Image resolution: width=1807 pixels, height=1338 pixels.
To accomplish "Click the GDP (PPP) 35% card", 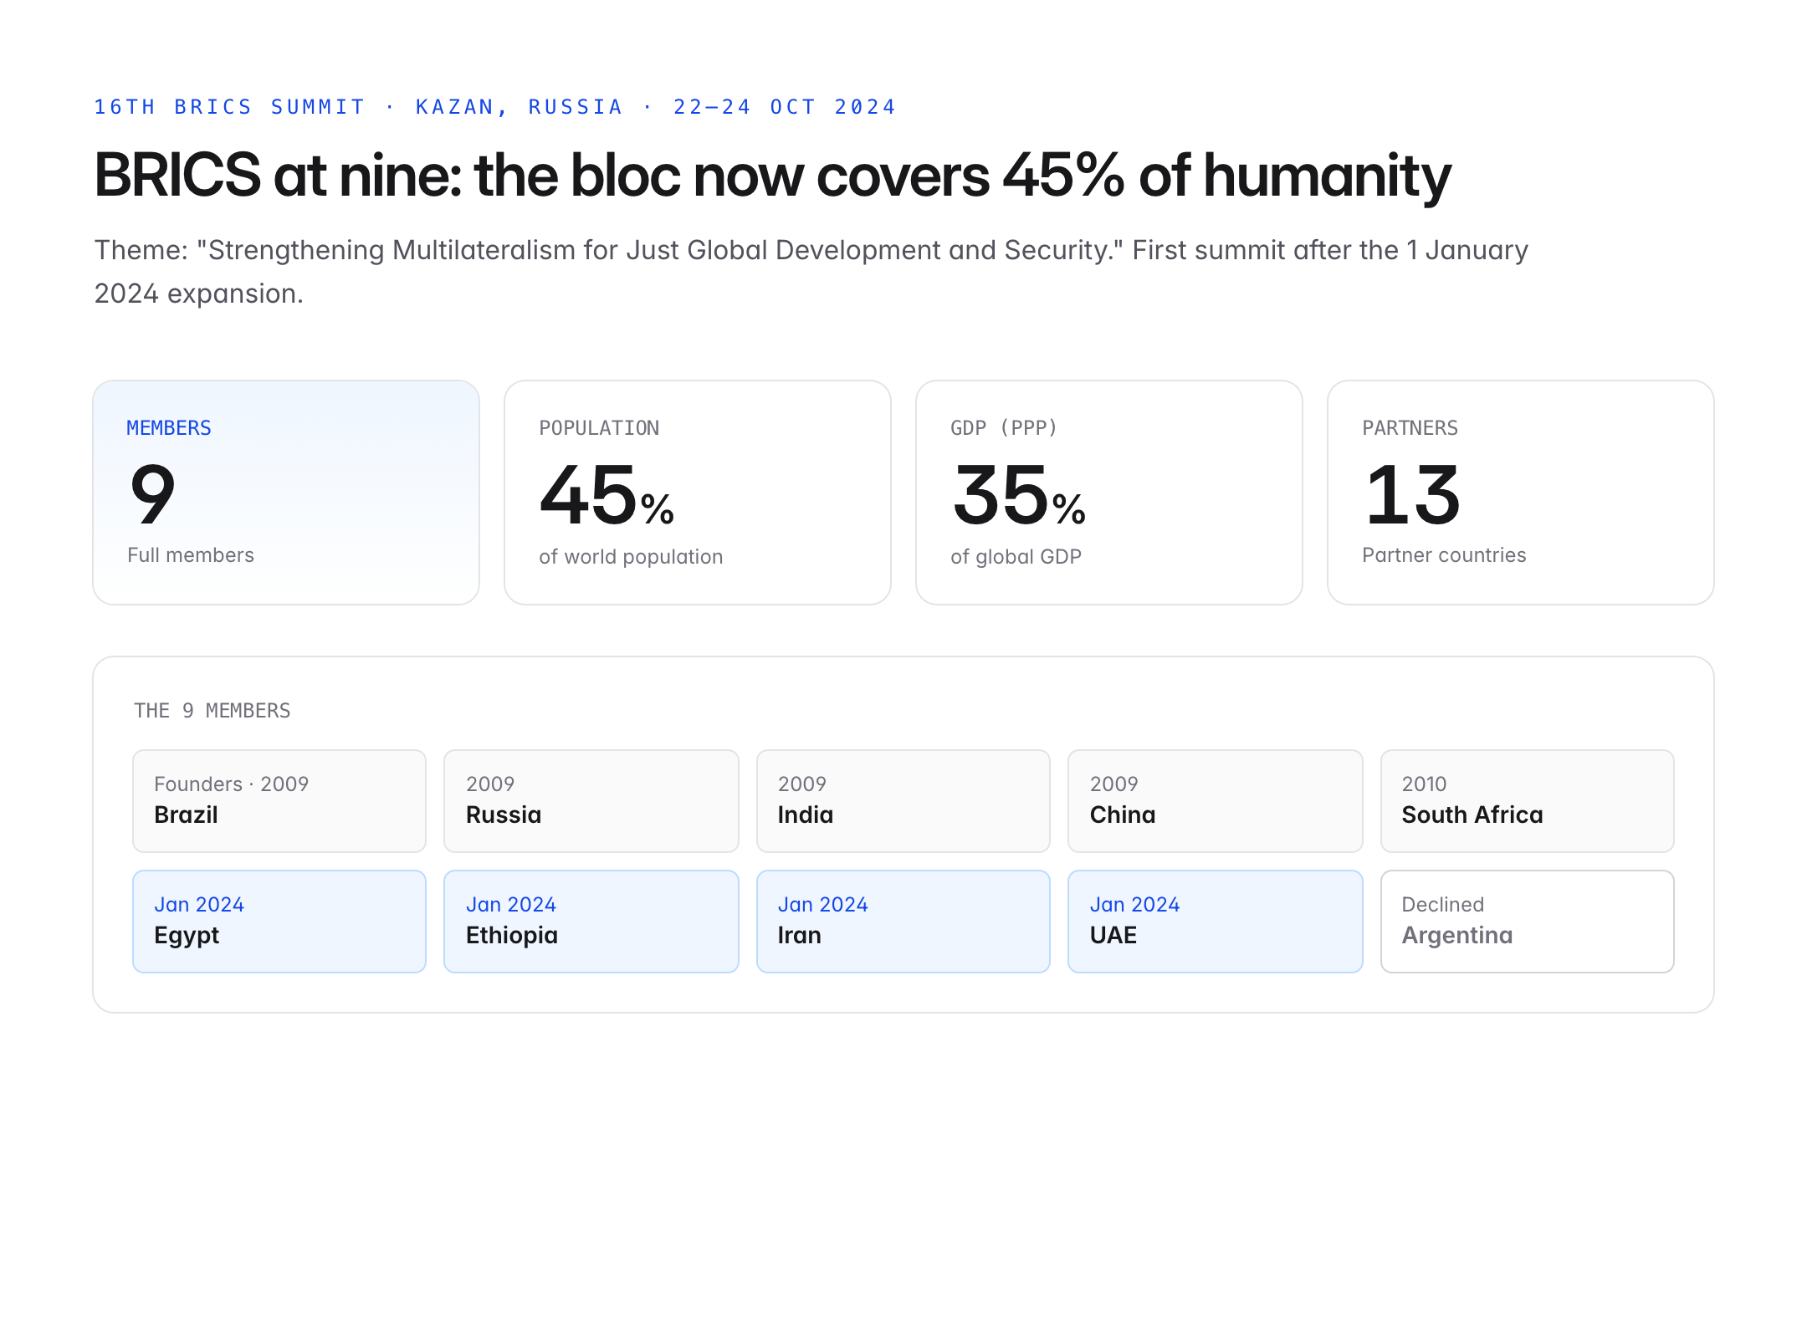I will [1109, 493].
